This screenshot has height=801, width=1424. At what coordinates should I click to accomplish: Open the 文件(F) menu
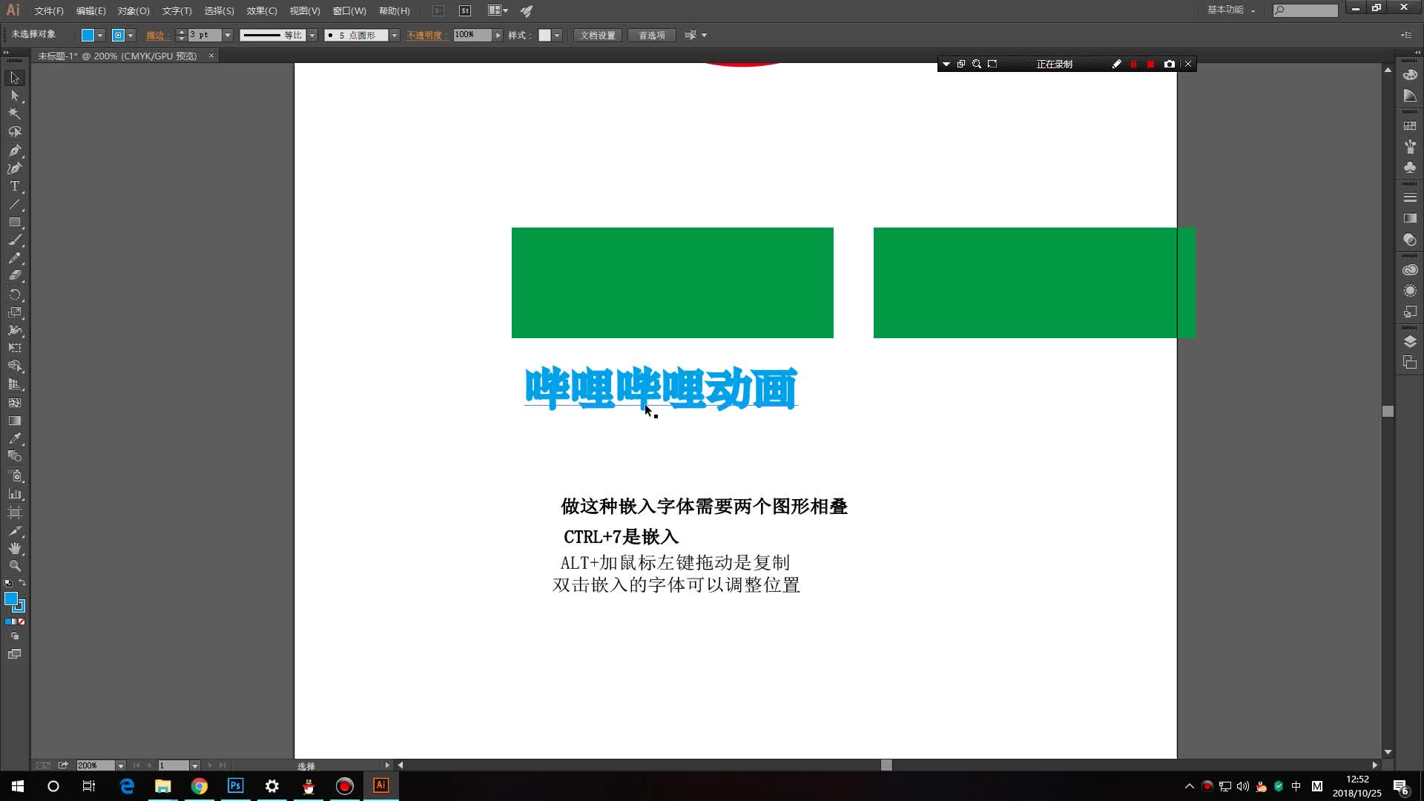pyautogui.click(x=49, y=11)
